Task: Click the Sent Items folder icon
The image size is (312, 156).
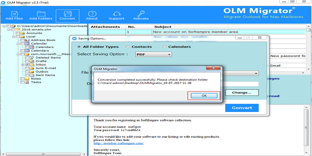Action: (x=32, y=75)
